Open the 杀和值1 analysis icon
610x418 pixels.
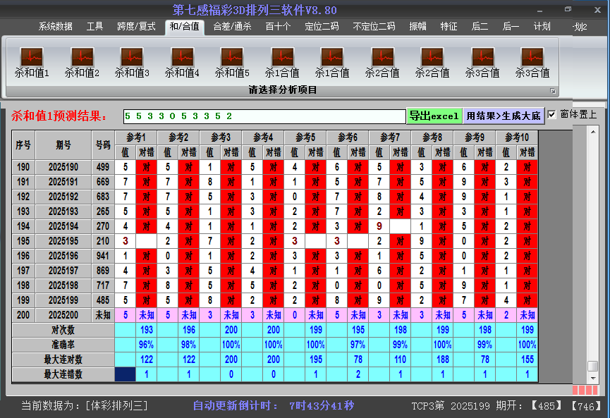click(32, 62)
